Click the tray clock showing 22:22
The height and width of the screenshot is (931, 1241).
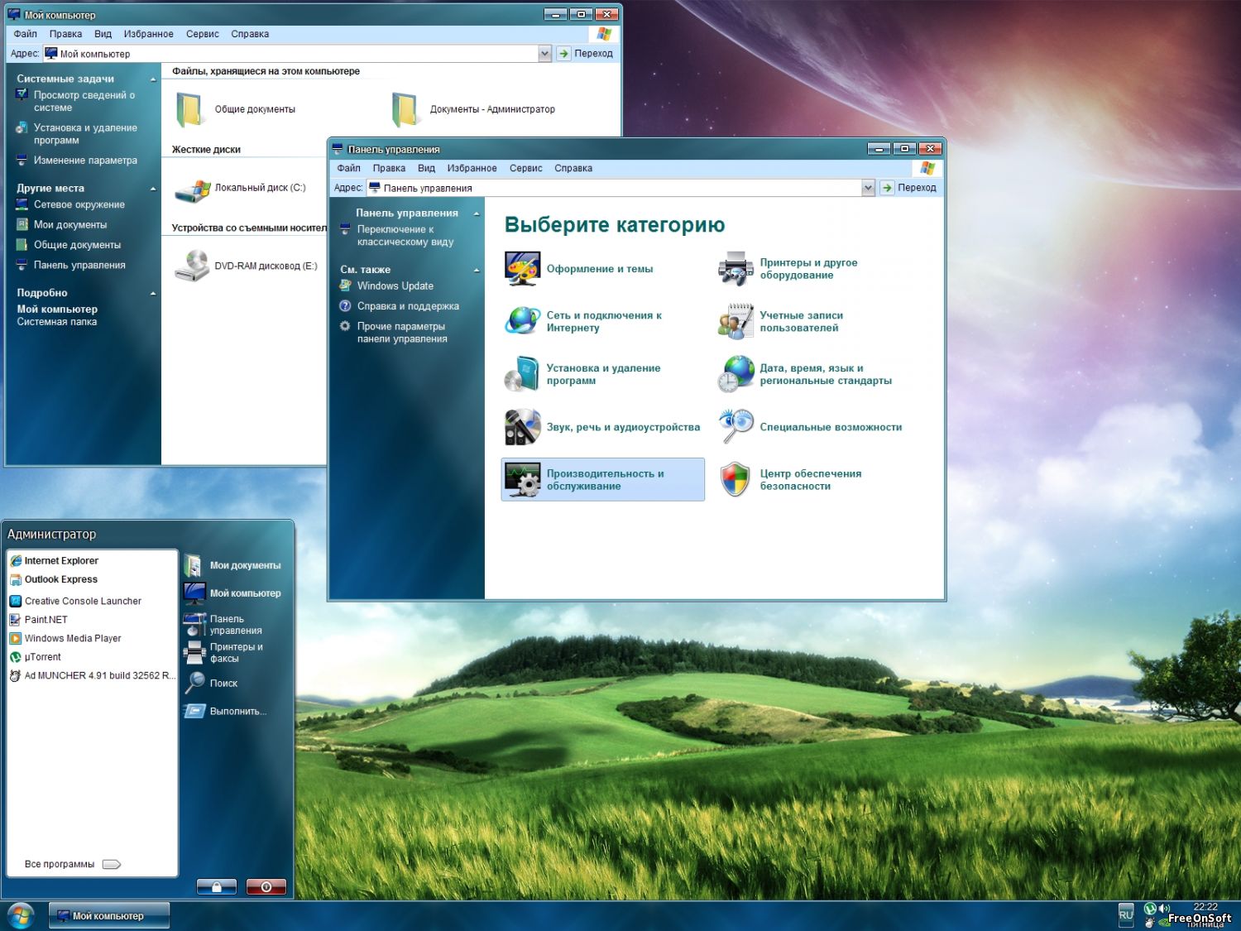[1205, 907]
